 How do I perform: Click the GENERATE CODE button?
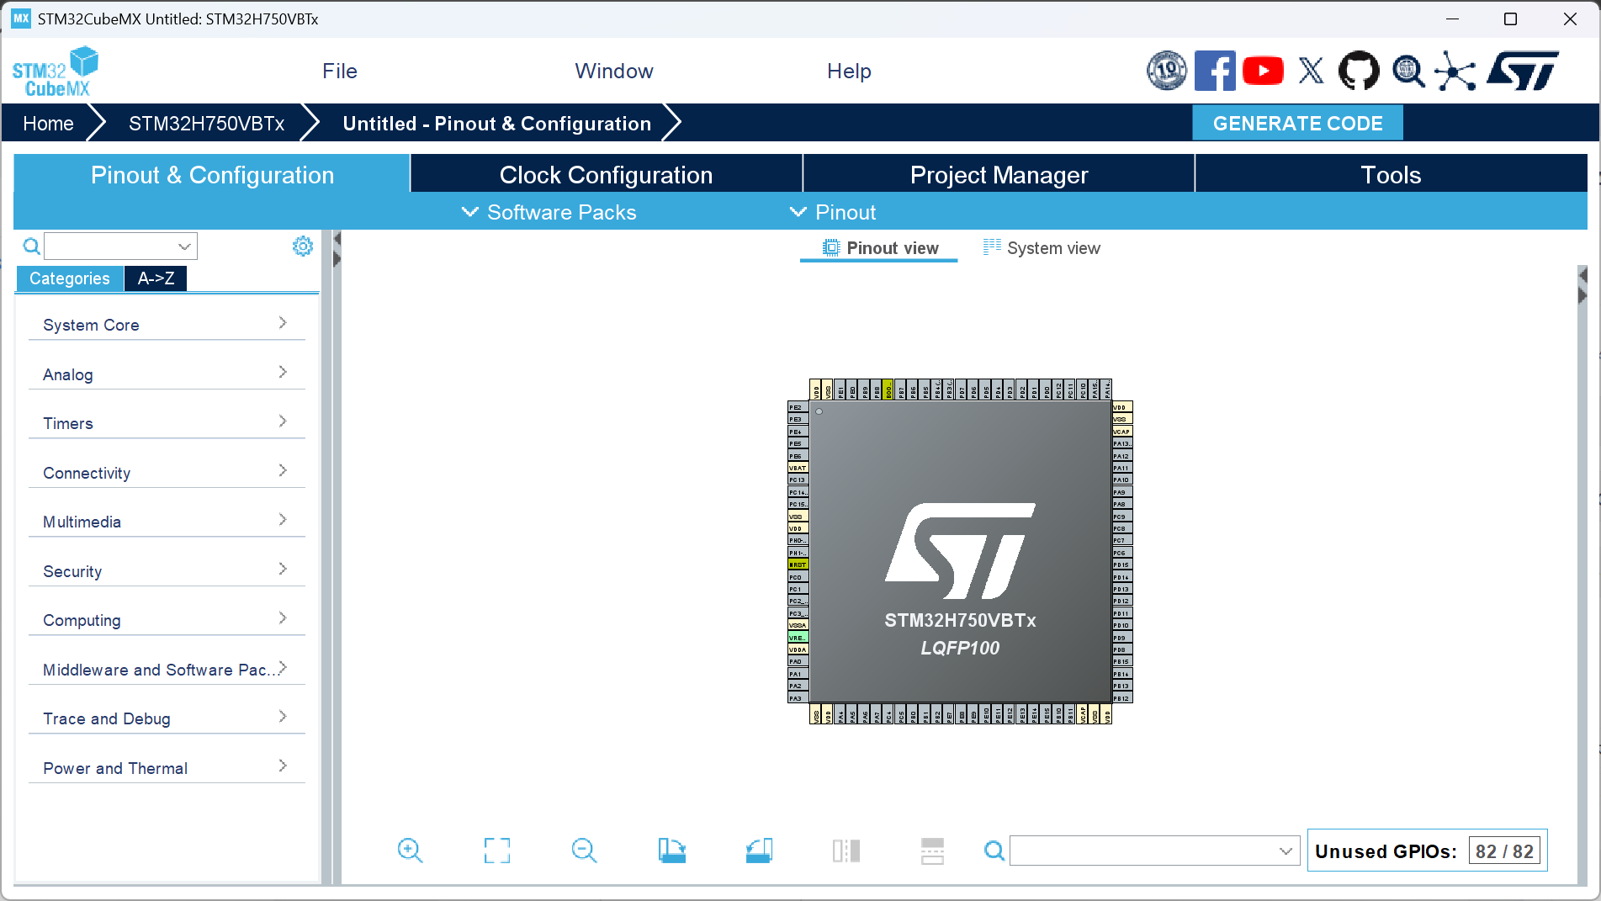[x=1296, y=123]
